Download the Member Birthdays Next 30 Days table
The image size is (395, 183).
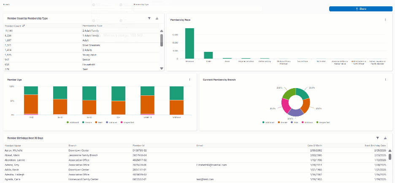(x=385, y=138)
